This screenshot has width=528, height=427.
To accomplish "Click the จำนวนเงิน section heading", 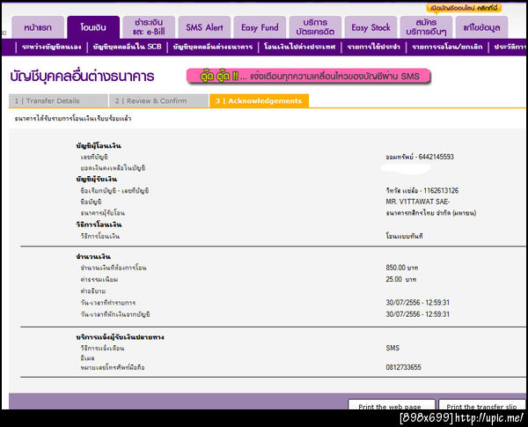I will click(93, 256).
